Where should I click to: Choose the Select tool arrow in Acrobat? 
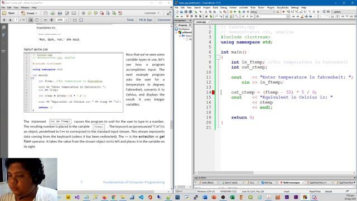(31, 20)
